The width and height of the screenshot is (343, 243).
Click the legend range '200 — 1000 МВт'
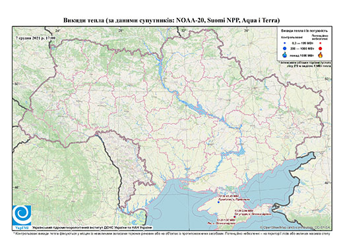click(301, 48)
